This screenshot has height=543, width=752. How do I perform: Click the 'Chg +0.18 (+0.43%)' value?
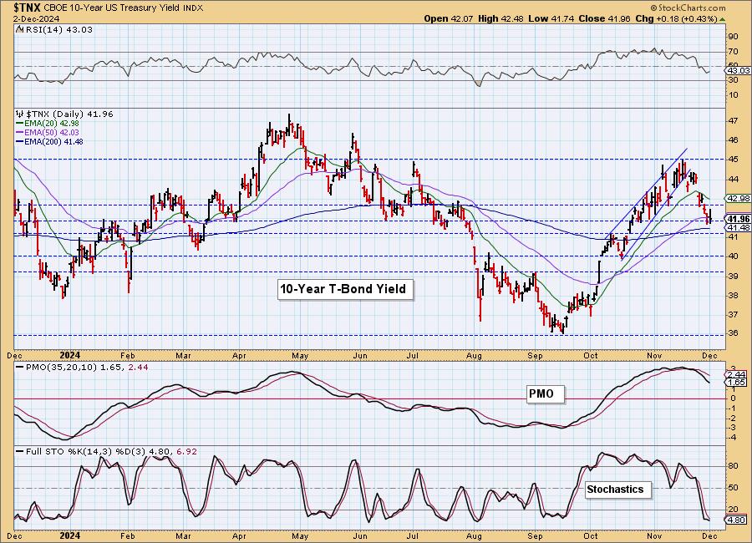676,18
